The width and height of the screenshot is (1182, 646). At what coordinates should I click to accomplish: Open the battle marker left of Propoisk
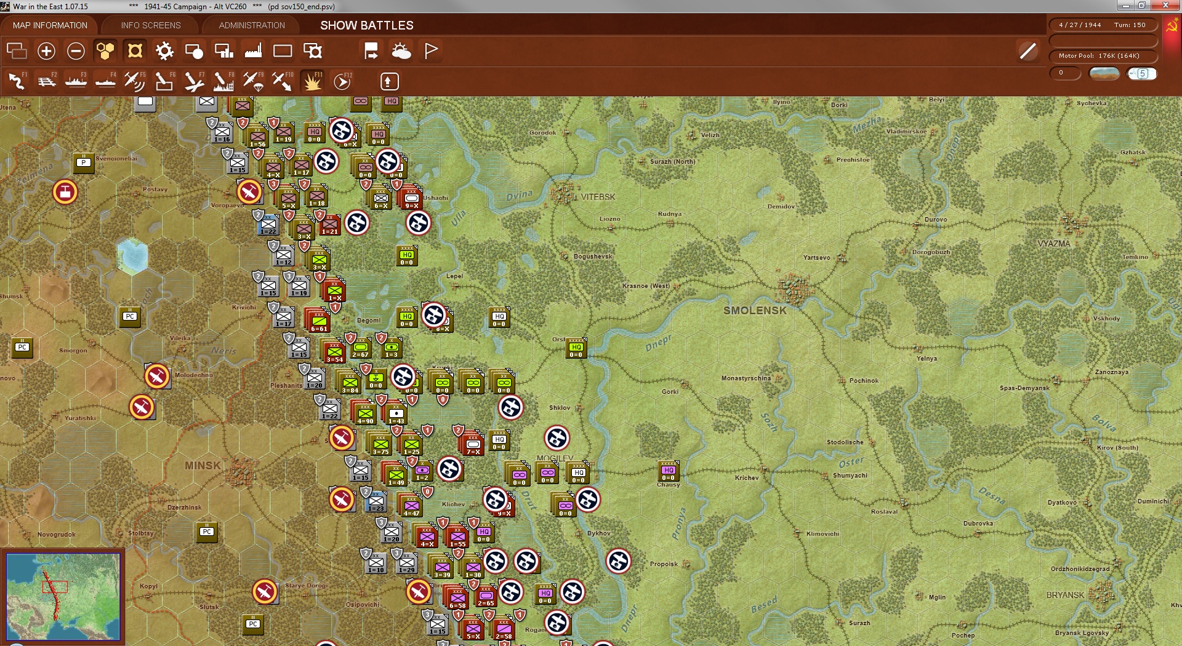click(x=619, y=561)
